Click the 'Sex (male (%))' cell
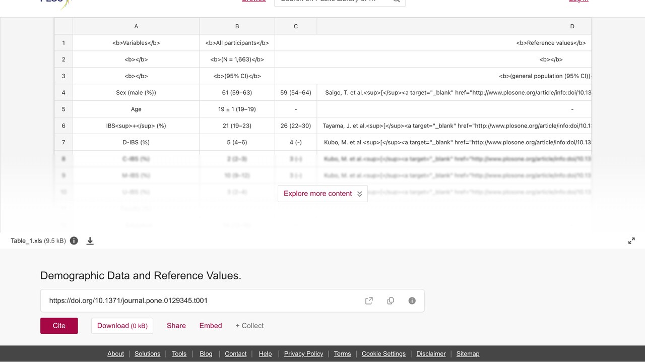 (x=136, y=93)
